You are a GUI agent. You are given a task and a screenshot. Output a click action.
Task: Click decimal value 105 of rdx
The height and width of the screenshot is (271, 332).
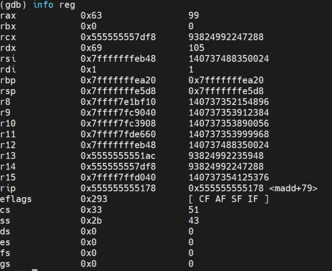click(x=196, y=48)
